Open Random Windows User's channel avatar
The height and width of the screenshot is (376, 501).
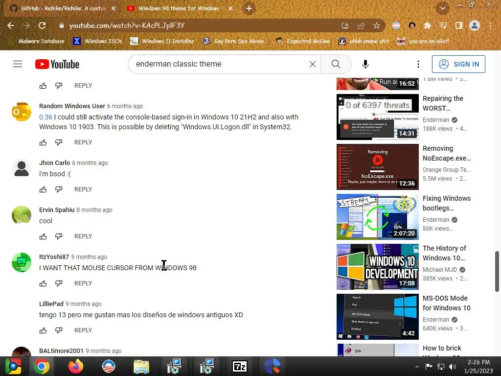pos(22,112)
